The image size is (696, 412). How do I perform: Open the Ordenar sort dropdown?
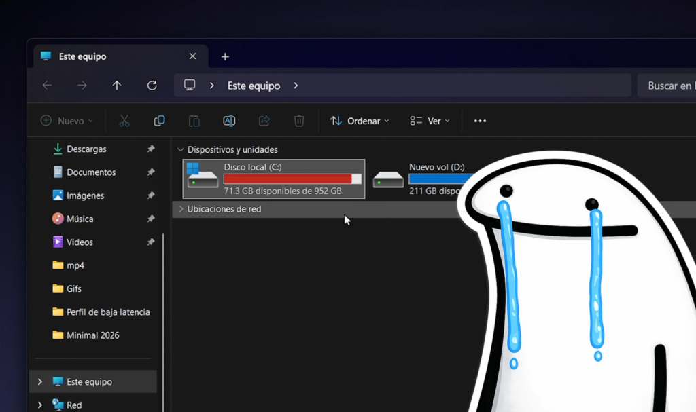coord(360,121)
